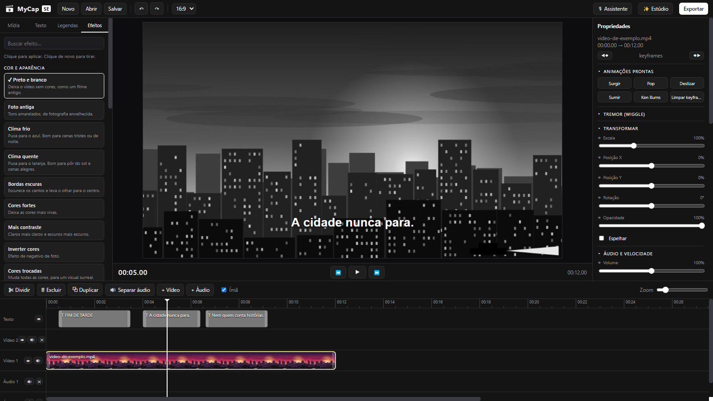Add keyframe for Escala
Viewport: 713px width, 401px height.
[599, 138]
